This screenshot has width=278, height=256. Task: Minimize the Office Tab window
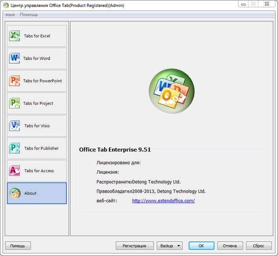click(x=243, y=4)
